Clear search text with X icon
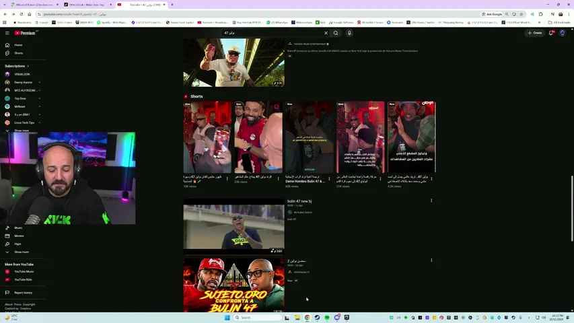 (326, 33)
